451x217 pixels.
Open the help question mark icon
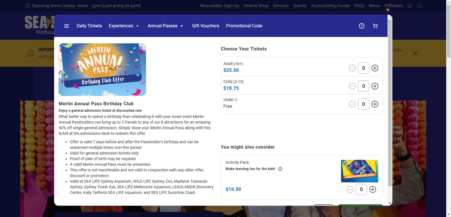[x=362, y=26]
